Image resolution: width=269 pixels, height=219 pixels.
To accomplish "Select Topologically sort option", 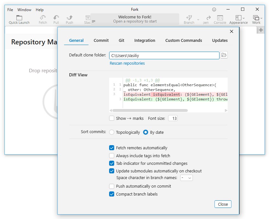I will 112,132.
